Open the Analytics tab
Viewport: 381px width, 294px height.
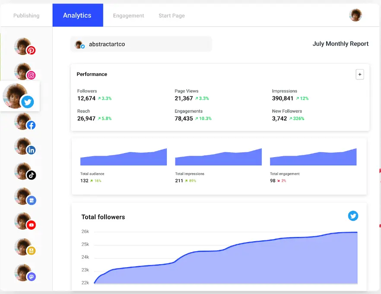click(x=77, y=16)
